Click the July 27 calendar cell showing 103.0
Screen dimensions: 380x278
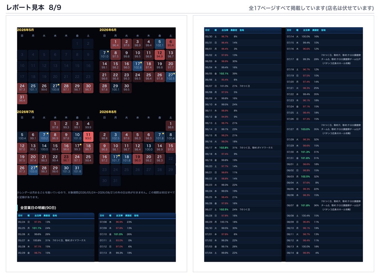(33, 170)
